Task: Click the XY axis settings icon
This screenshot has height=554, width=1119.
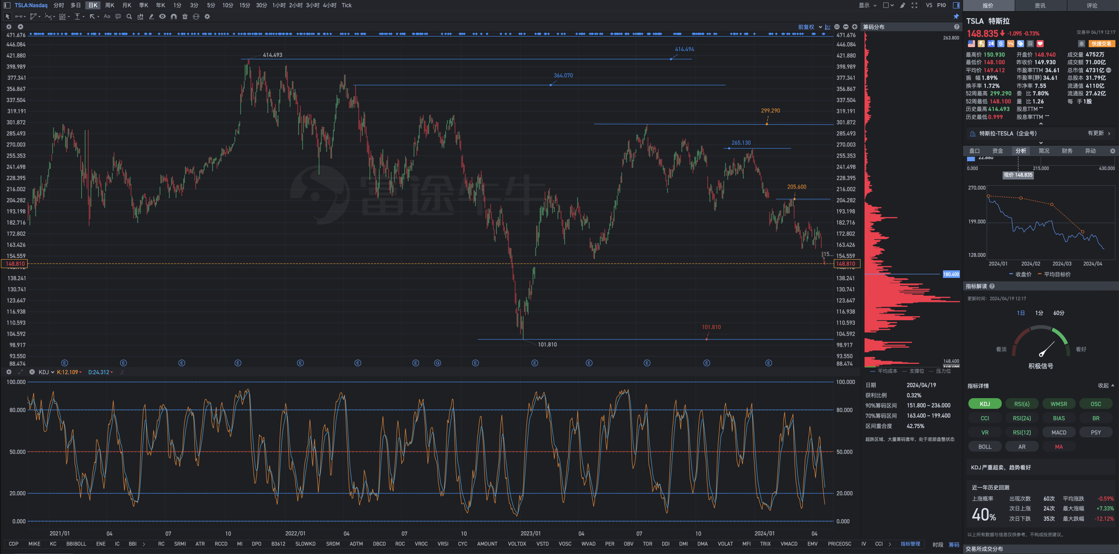Action: (x=828, y=27)
